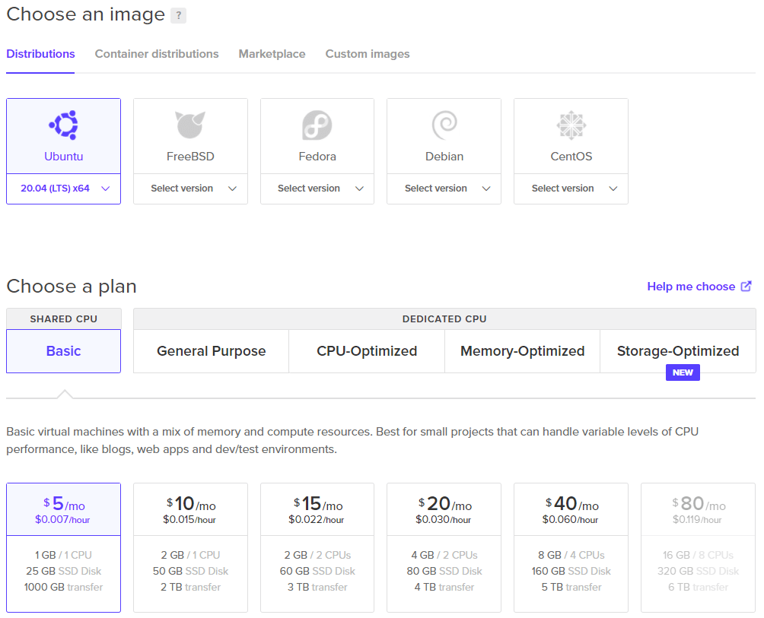This screenshot has height=618, width=764.
Task: Select the General Purpose plan type
Action: tap(211, 351)
